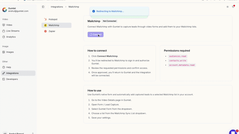Select Integrations in the sidebar
This screenshot has height=134, width=239.
coord(18,73)
